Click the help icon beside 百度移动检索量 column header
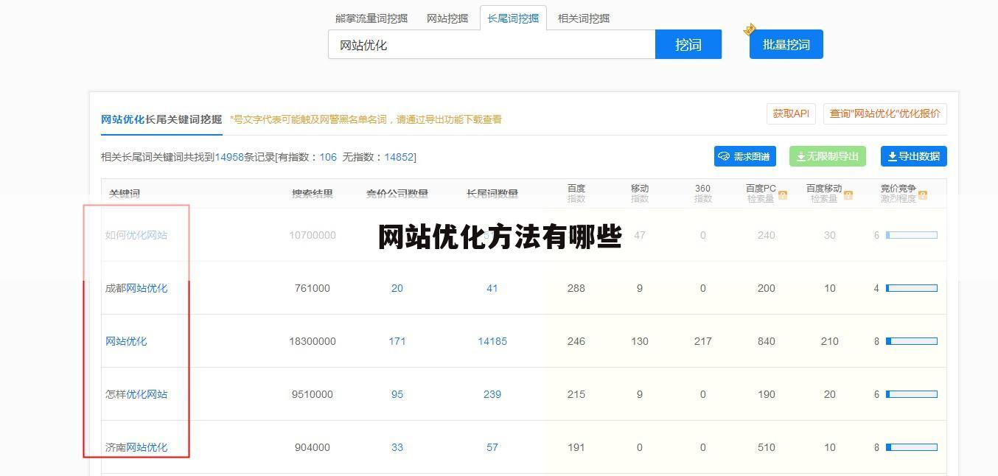998x476 pixels. 849,194
